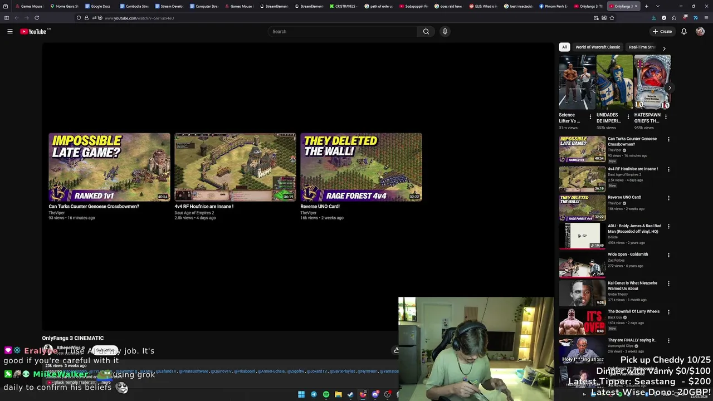Image resolution: width=713 pixels, height=401 pixels.
Task: Switch to the Google Docs tab
Action: (x=97, y=6)
